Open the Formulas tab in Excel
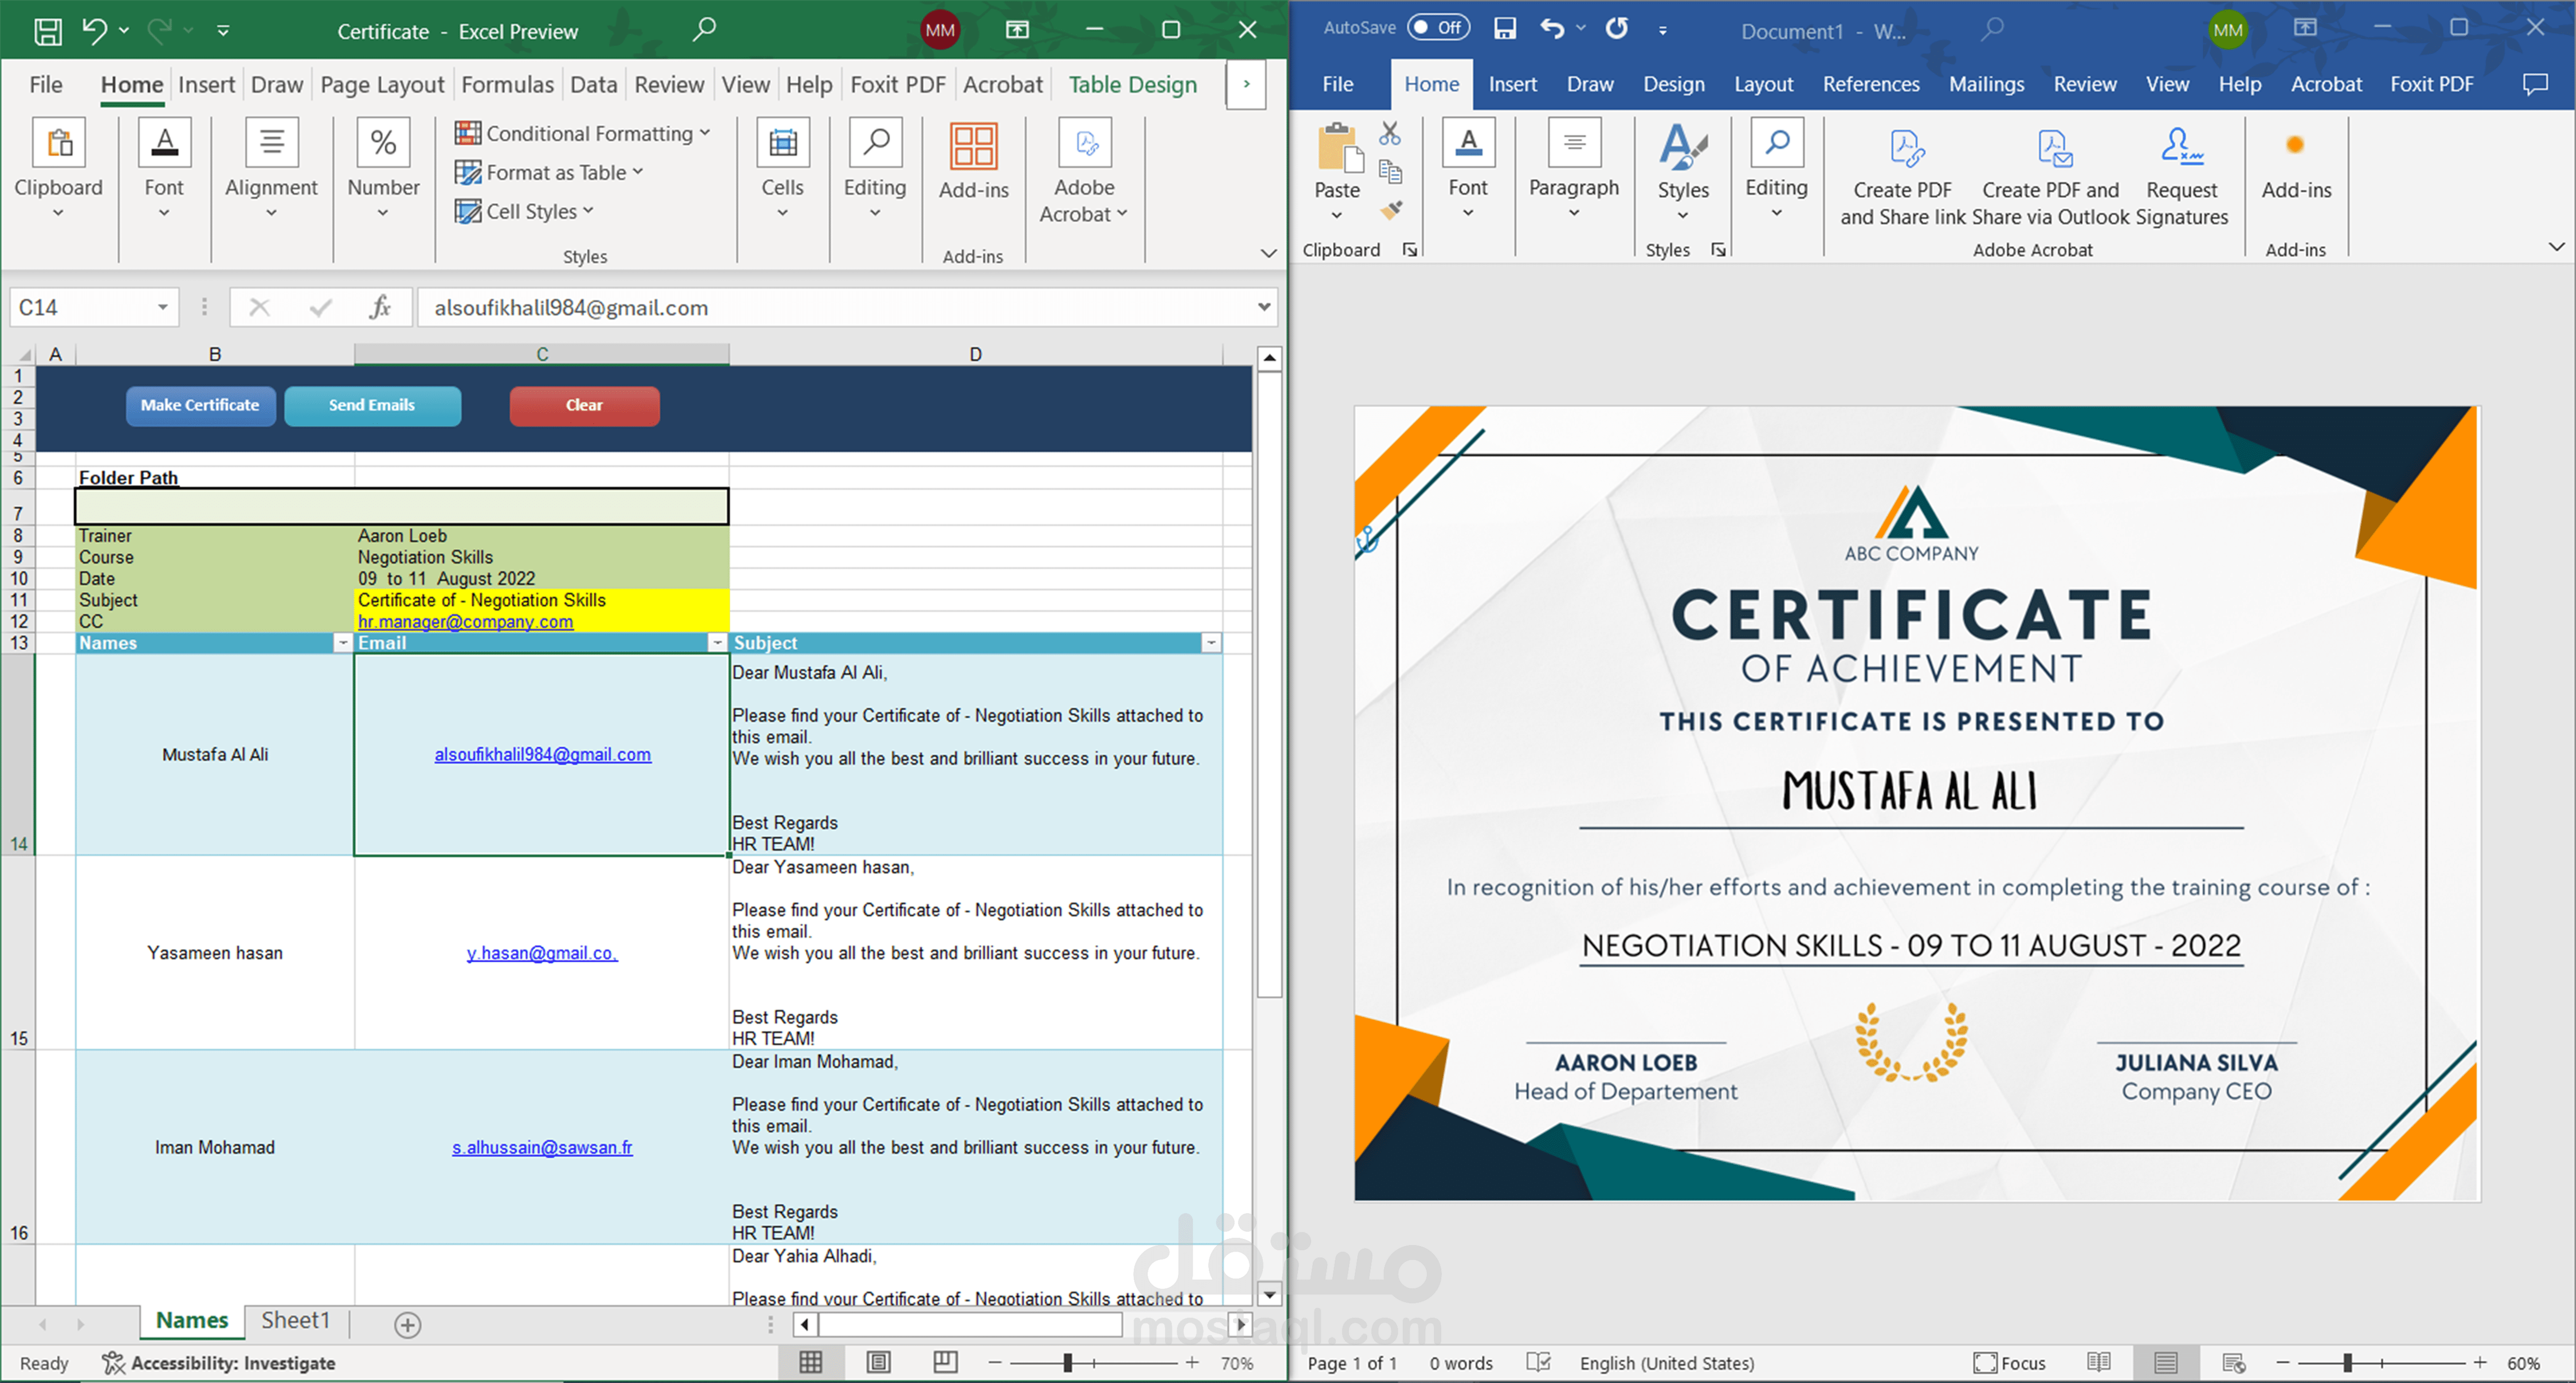 click(x=507, y=85)
